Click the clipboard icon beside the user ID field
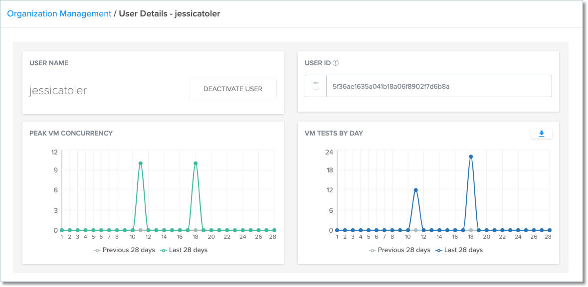This screenshot has height=287, width=588. [316, 86]
